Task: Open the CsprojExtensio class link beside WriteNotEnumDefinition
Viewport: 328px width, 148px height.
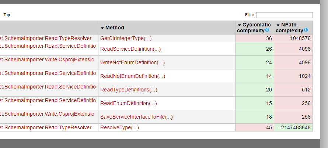Action: (47, 59)
